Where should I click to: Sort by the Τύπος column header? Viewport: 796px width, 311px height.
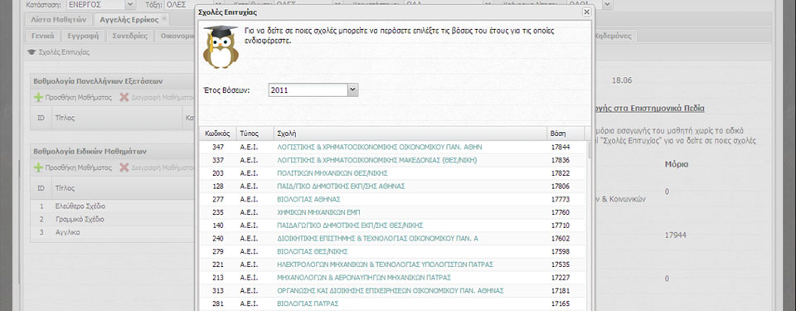point(255,134)
